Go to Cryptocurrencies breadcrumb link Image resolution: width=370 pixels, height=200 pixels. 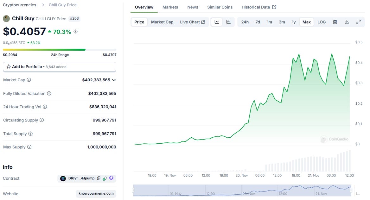tap(20, 5)
